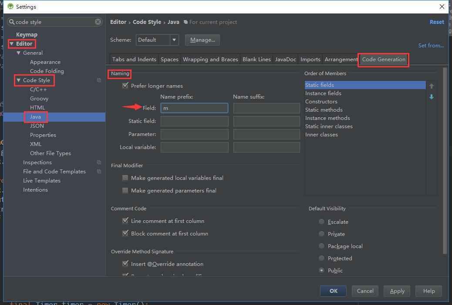Collapse the Editor tree node
This screenshot has width=452, height=305.
click(x=12, y=44)
